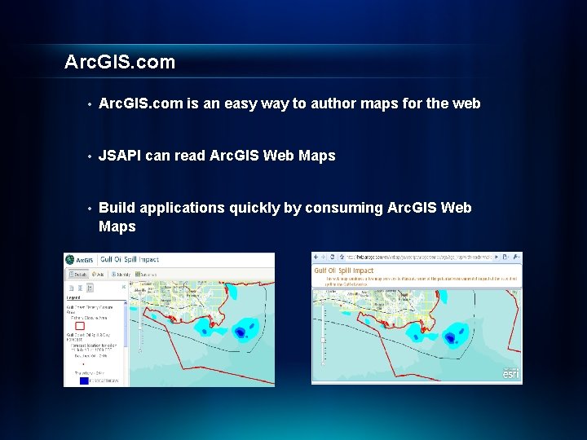Click the ArcGIS.com slide title

click(120, 62)
